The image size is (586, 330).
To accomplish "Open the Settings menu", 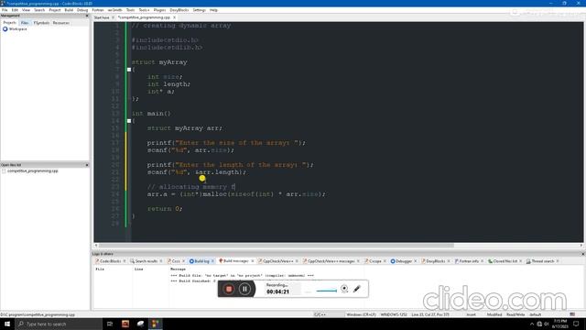I will pos(200,10).
